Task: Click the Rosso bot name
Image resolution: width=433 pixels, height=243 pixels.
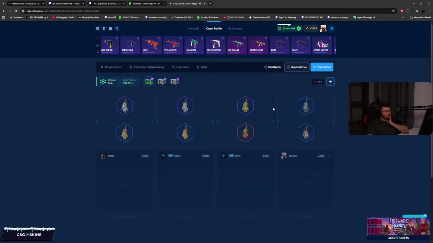Action: 177,156
